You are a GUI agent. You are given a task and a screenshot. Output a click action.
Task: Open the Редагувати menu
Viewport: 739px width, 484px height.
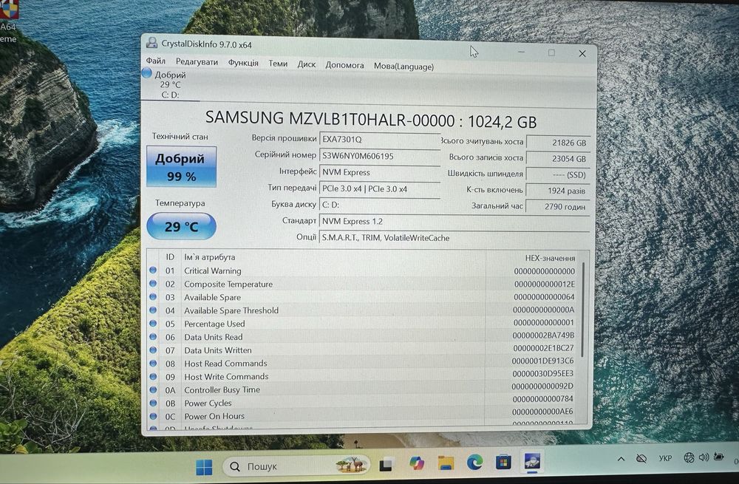click(x=197, y=62)
